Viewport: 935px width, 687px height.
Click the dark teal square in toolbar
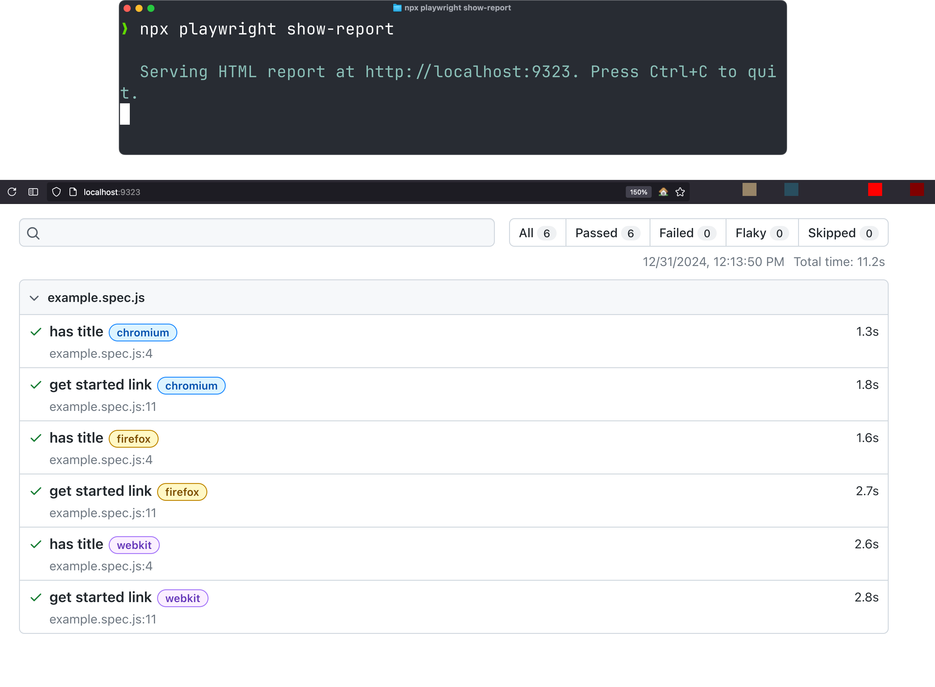point(791,189)
